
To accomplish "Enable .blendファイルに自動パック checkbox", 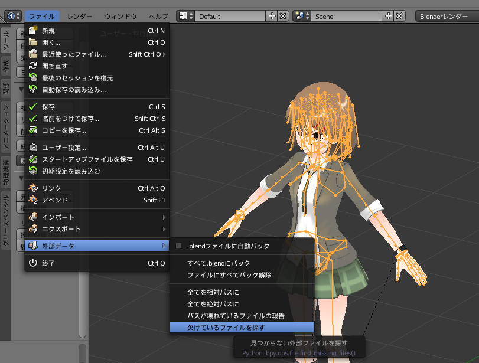I will [179, 246].
